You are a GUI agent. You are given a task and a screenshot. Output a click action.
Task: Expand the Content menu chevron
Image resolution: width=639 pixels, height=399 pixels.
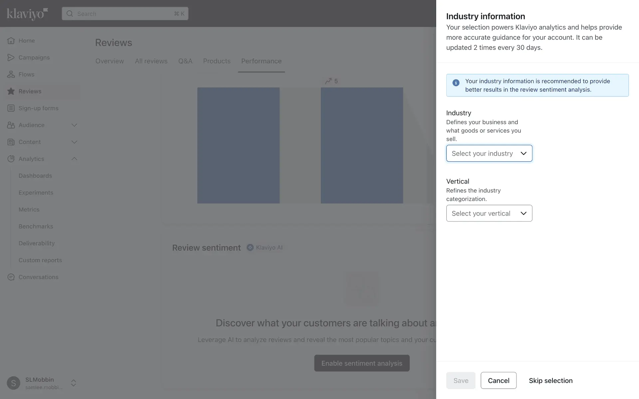74,142
